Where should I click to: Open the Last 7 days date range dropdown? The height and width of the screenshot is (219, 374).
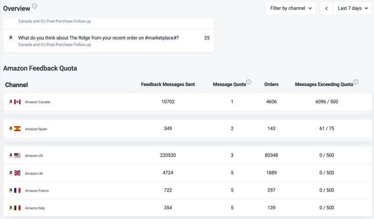[x=352, y=8]
